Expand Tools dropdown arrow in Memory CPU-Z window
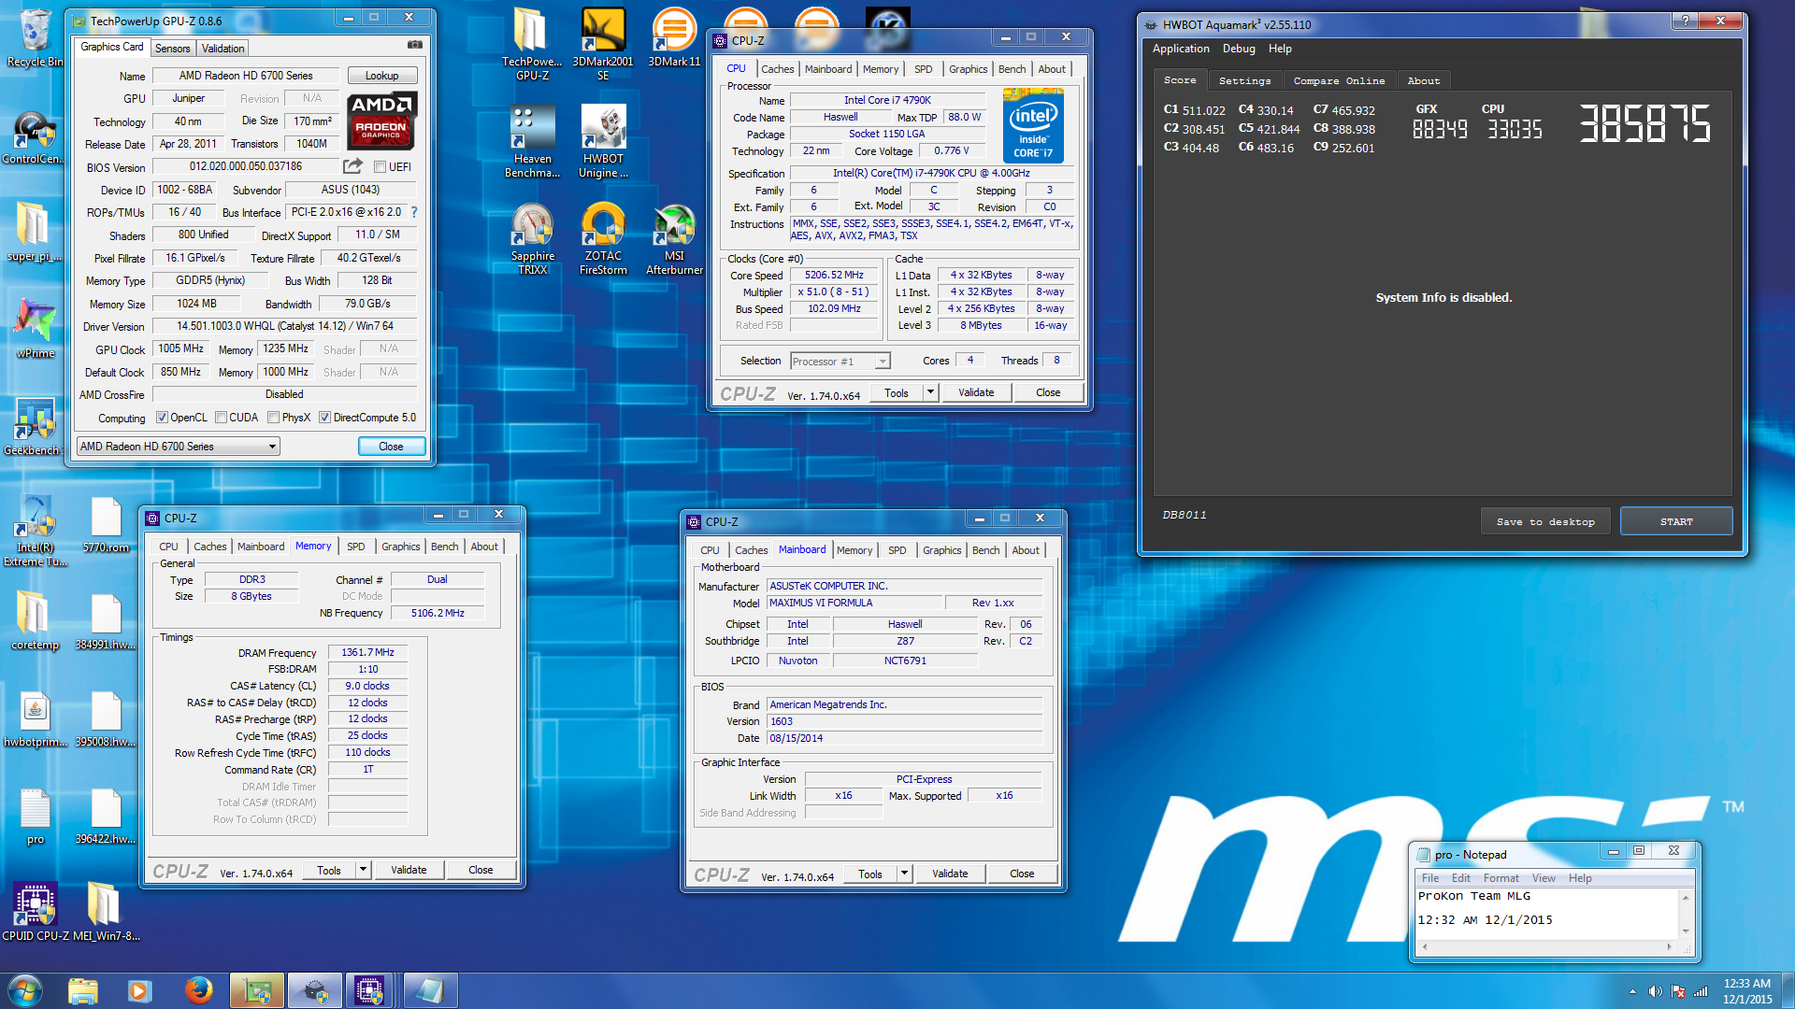1795x1009 pixels. coord(363,870)
